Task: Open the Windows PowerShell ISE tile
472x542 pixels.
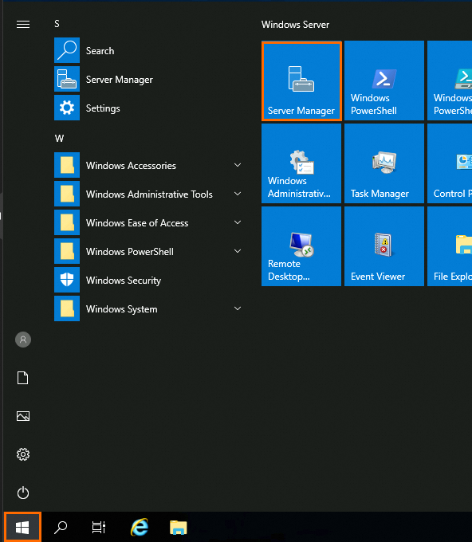Action: (x=450, y=81)
